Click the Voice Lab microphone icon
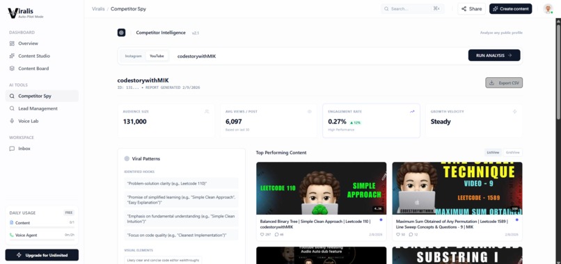 [12, 121]
